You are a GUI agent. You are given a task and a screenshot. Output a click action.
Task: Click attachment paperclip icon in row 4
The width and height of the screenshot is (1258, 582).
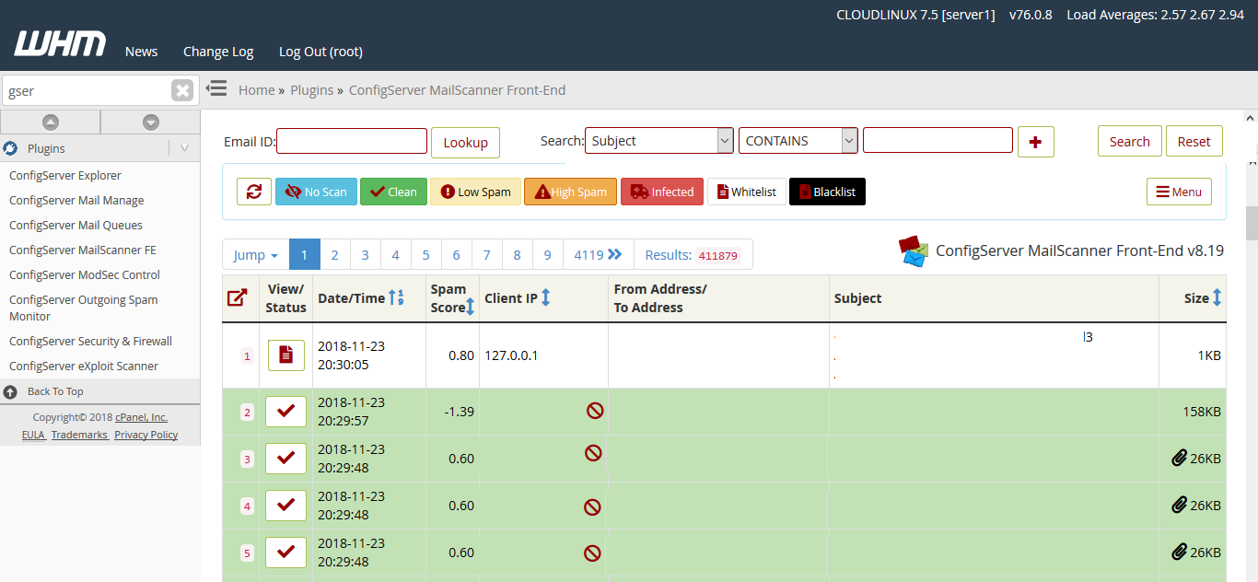[x=1179, y=505]
